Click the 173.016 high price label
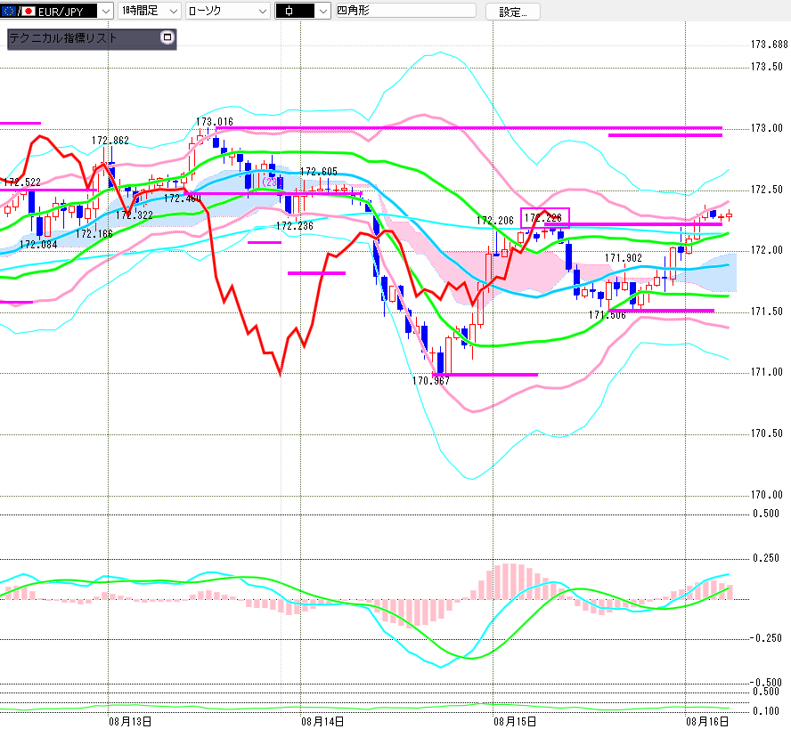The image size is (791, 729). [215, 121]
